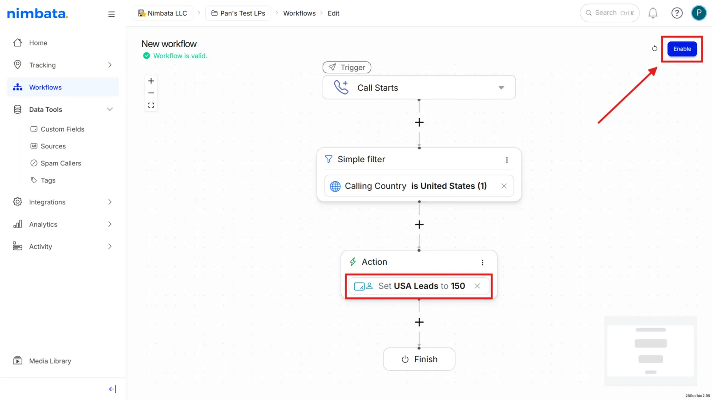
Task: Add step below Simple filter
Action: point(419,224)
